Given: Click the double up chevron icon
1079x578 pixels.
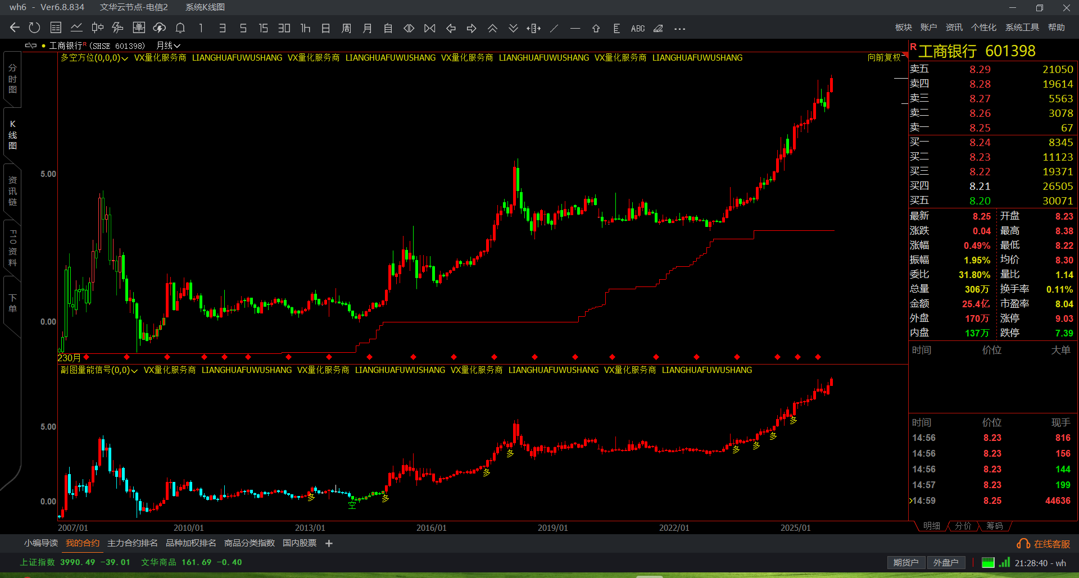Looking at the screenshot, I should point(492,28).
